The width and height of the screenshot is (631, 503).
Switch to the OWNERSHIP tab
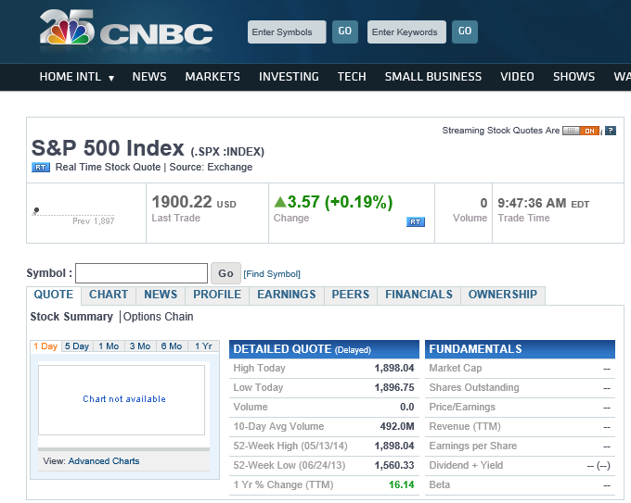[503, 295]
